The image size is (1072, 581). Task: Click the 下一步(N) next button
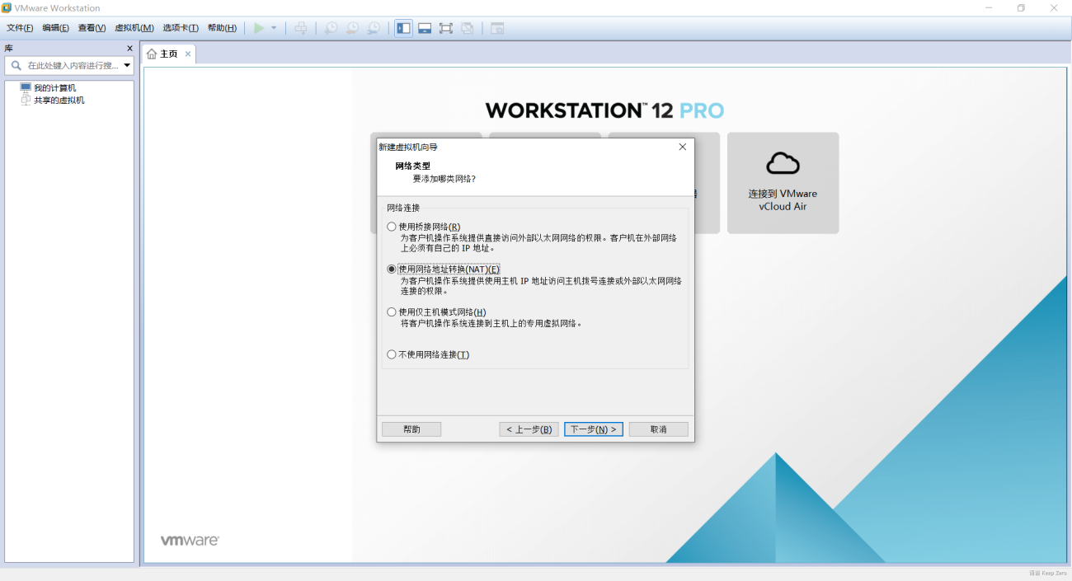594,429
